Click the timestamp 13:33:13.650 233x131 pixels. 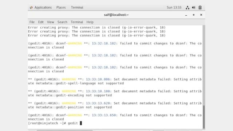coord(104,115)
